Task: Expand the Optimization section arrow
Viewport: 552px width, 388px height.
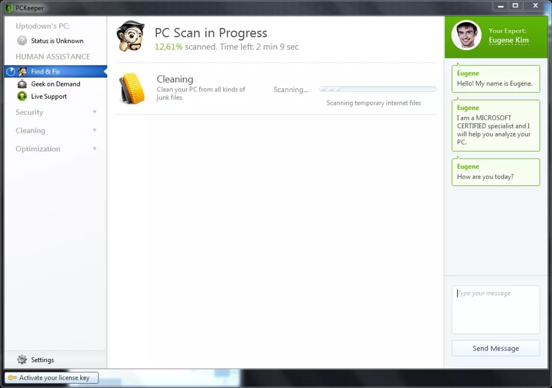Action: 95,148
